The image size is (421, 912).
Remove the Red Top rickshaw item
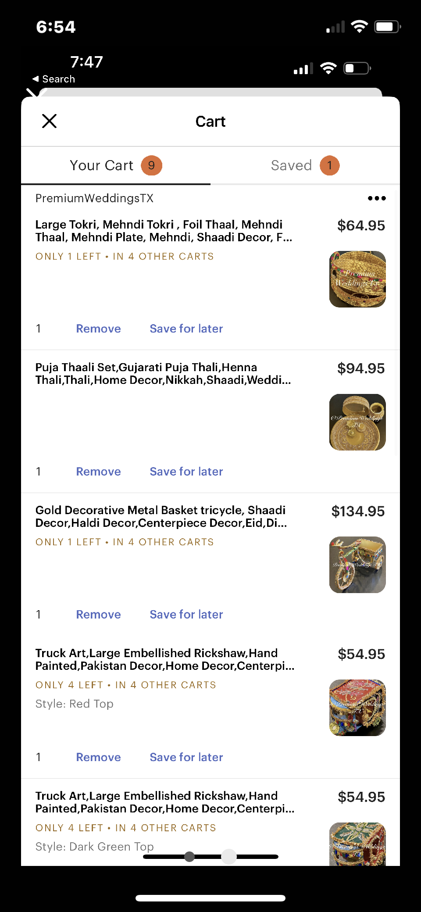[x=98, y=757]
